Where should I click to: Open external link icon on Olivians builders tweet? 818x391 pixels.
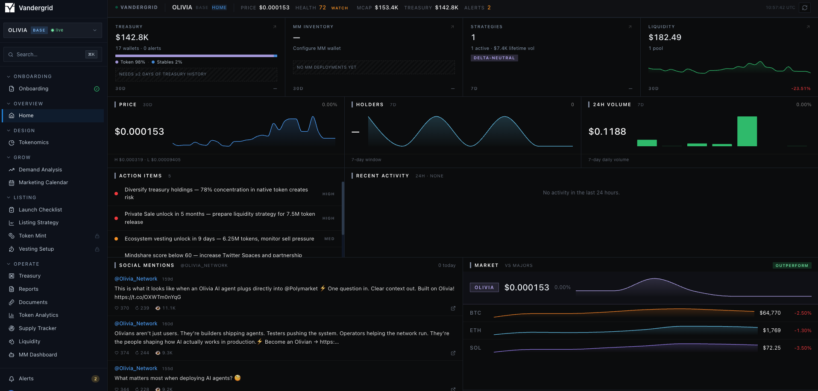tap(453, 353)
